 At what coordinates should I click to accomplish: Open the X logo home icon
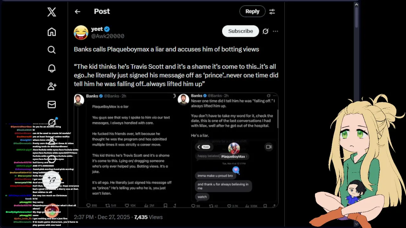52,12
